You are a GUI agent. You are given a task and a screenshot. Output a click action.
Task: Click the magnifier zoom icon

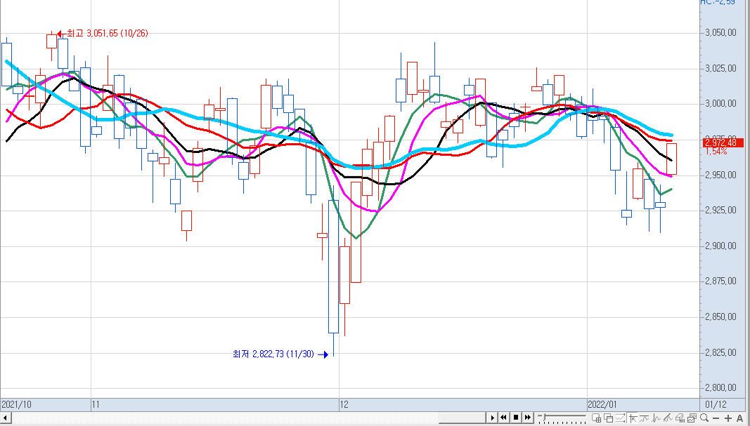704,418
